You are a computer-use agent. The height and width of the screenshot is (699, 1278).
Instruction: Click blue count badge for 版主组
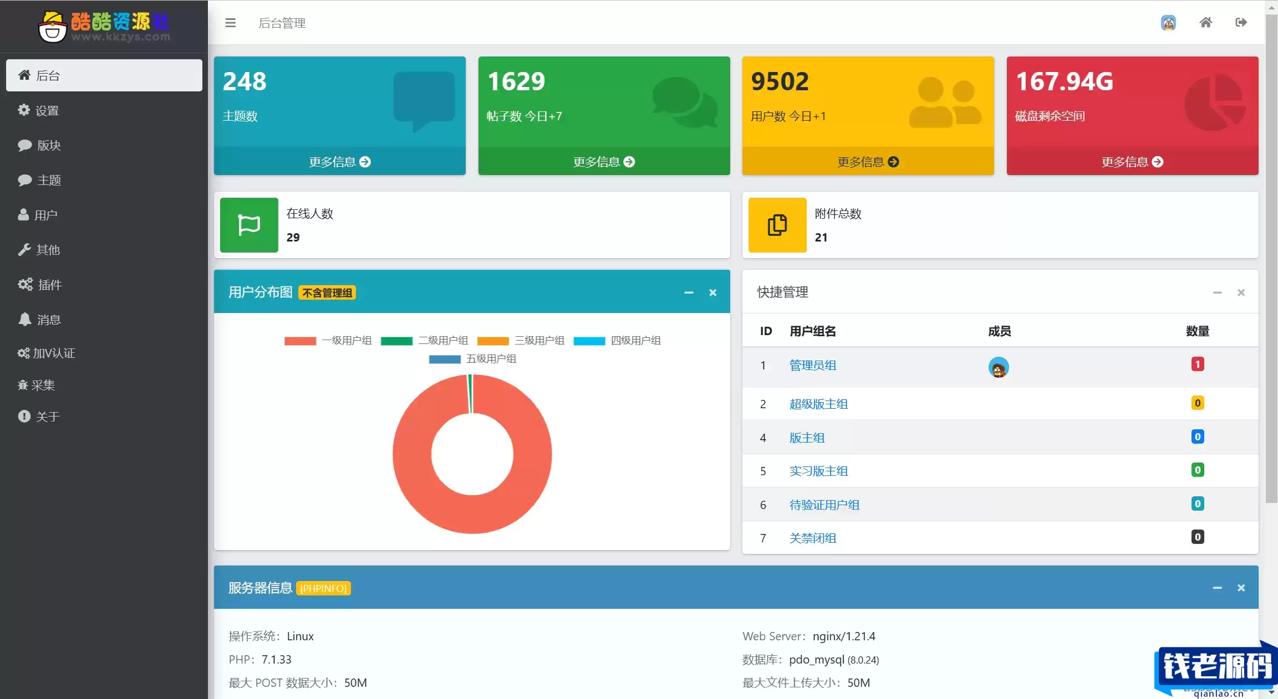1198,436
